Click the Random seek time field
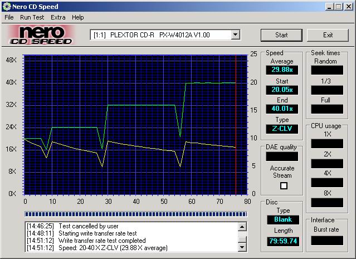 [x=327, y=70]
